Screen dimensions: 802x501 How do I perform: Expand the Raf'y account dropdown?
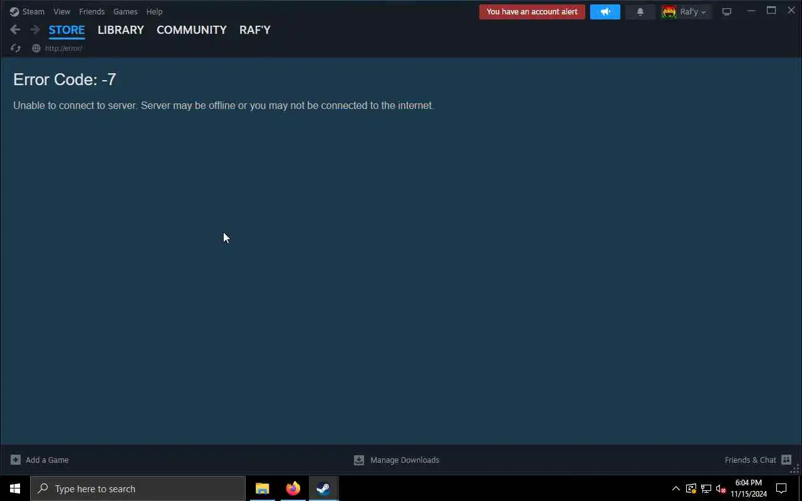[694, 12]
